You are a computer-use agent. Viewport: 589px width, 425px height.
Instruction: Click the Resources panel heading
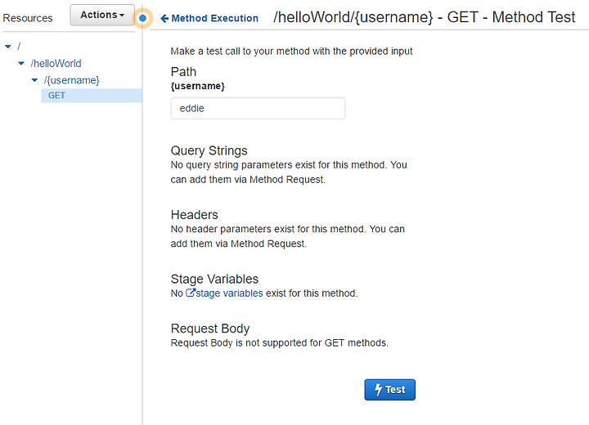point(28,18)
